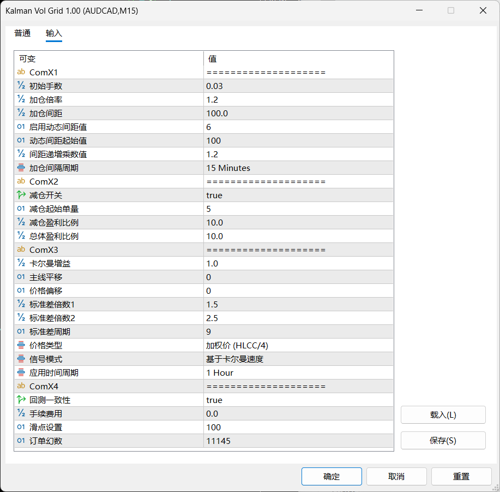Screen dimensions: 500x492
Task: Edit the 标准差周期 value 9
Action: (x=298, y=331)
